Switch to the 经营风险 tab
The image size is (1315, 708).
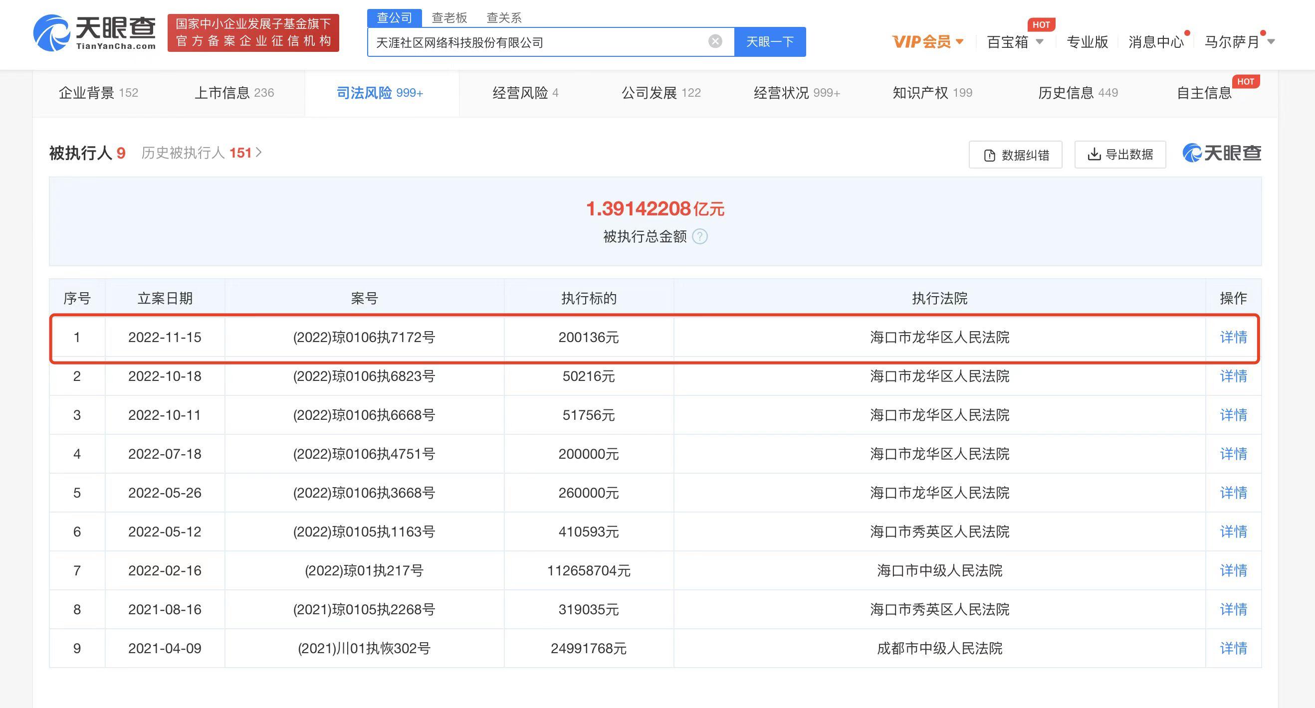click(525, 93)
